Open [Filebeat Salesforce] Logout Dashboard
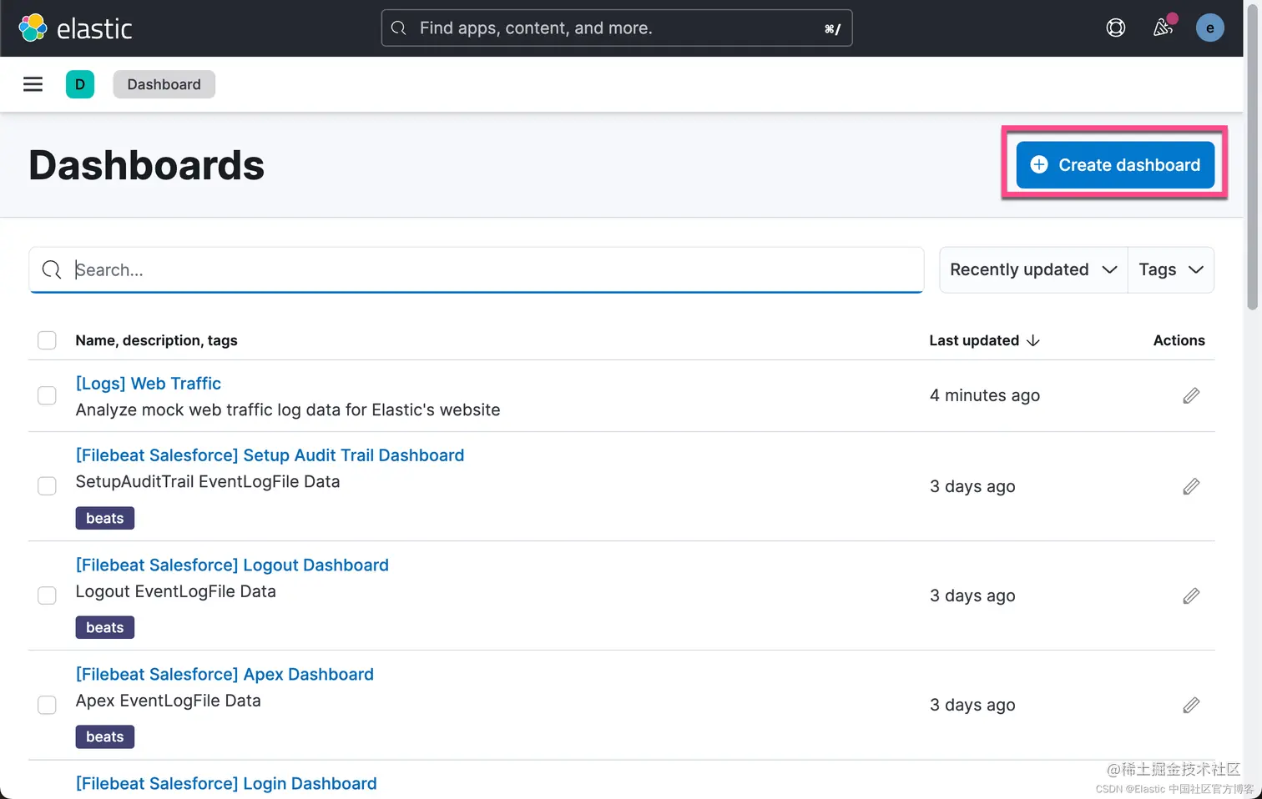 tap(232, 565)
